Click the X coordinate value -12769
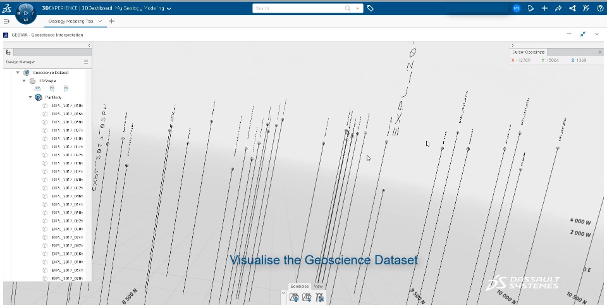Image resolution: width=607 pixels, height=308 pixels. coord(524,60)
